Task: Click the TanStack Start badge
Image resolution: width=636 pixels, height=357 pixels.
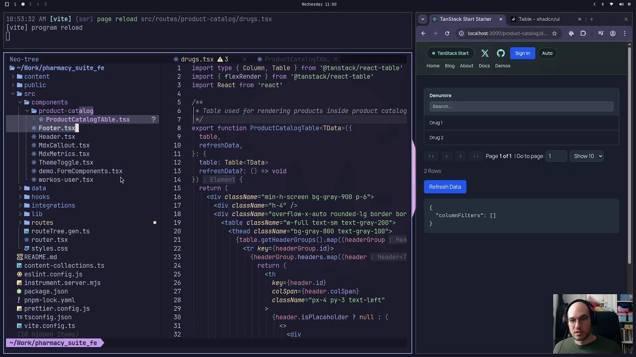Action: [450, 53]
